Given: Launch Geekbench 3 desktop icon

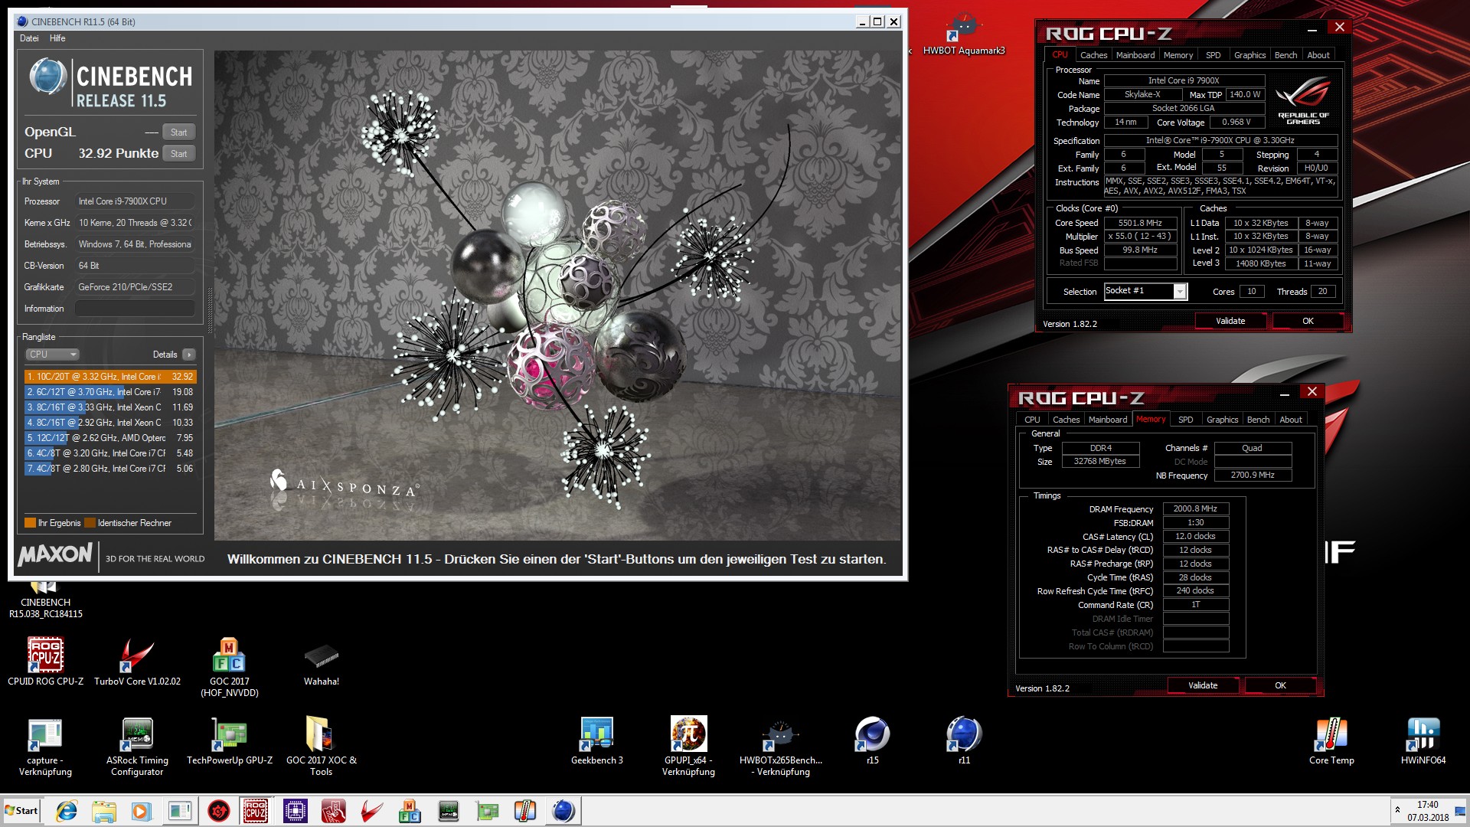Looking at the screenshot, I should pos(597,740).
